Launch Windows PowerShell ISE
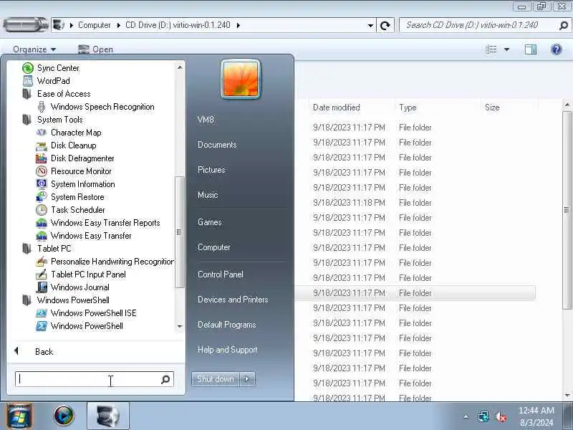573x430 pixels. coord(87,313)
